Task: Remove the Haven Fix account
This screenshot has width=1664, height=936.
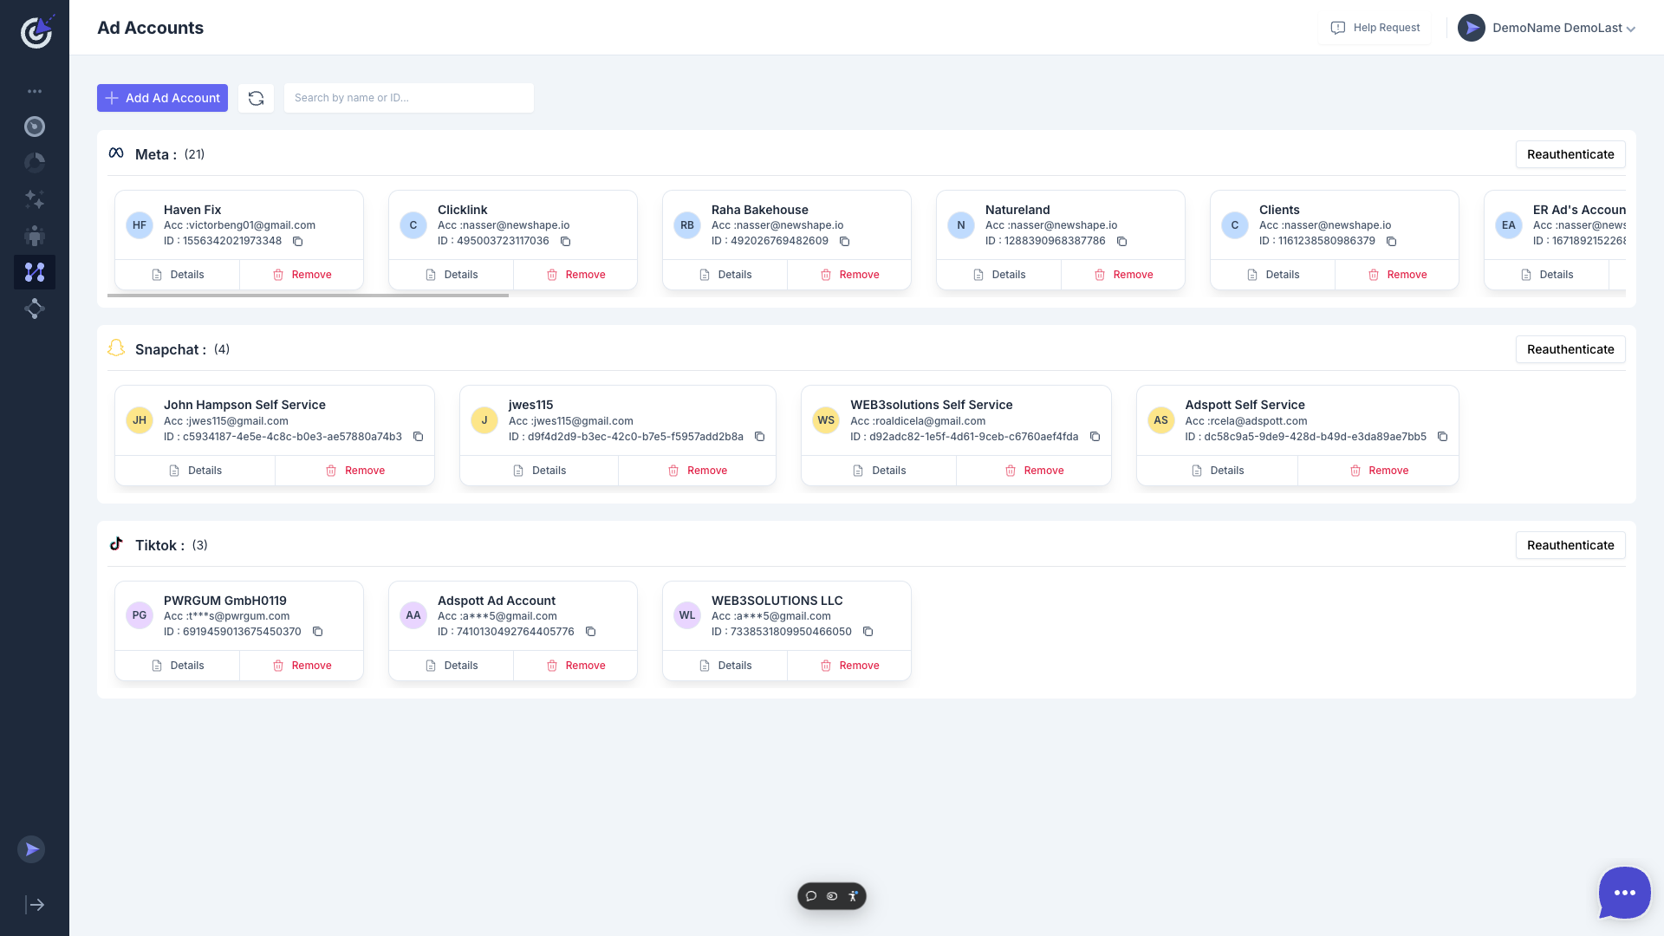Action: 302,275
